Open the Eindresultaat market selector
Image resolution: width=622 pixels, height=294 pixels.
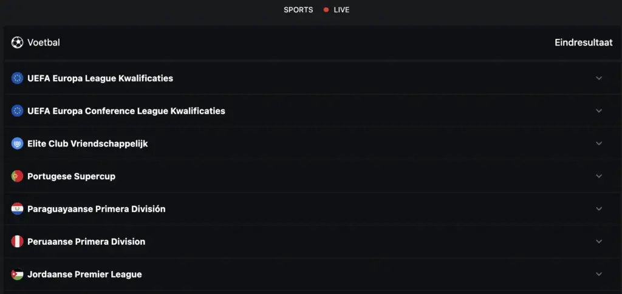(x=584, y=43)
